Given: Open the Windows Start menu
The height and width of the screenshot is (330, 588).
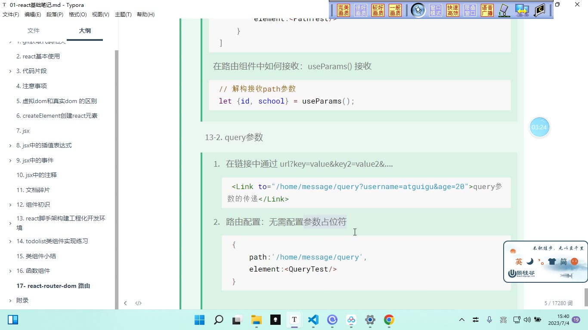Looking at the screenshot, I should 199,320.
